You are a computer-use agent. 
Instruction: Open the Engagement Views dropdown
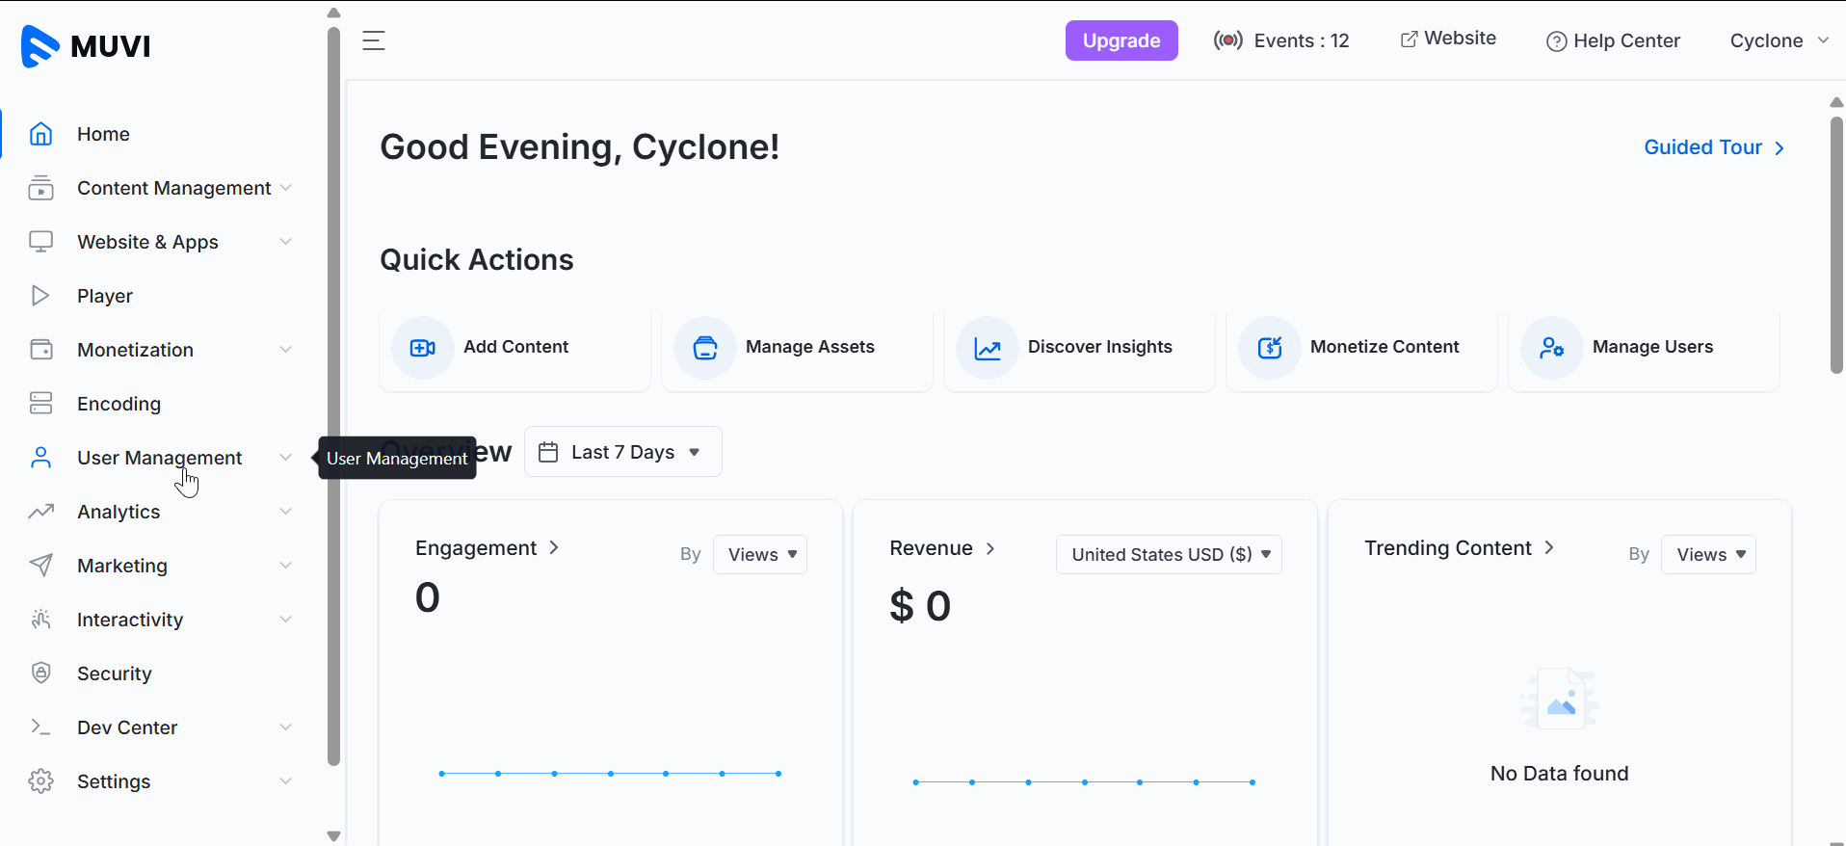coord(760,554)
